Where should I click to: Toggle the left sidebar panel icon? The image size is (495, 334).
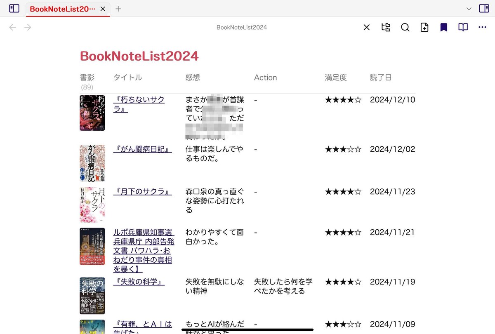click(x=14, y=8)
